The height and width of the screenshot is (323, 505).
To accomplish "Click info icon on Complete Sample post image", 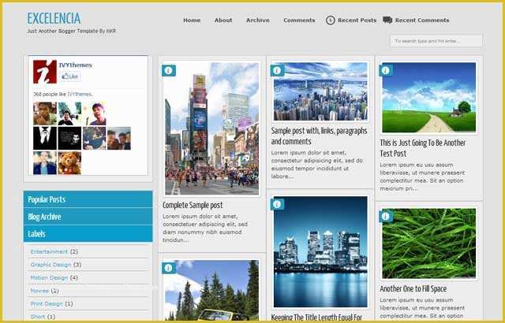I will 168,70.
